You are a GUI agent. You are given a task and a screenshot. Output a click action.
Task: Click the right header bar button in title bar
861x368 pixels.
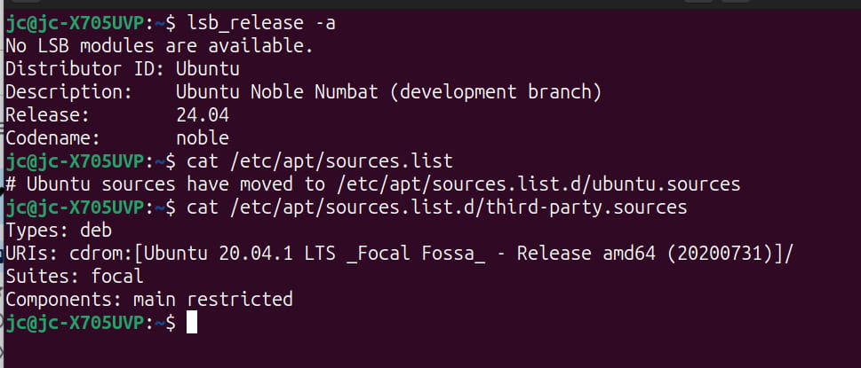[736, 2]
